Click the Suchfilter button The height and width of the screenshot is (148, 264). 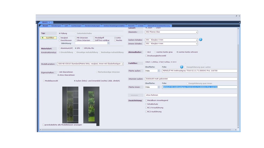(x=49, y=38)
